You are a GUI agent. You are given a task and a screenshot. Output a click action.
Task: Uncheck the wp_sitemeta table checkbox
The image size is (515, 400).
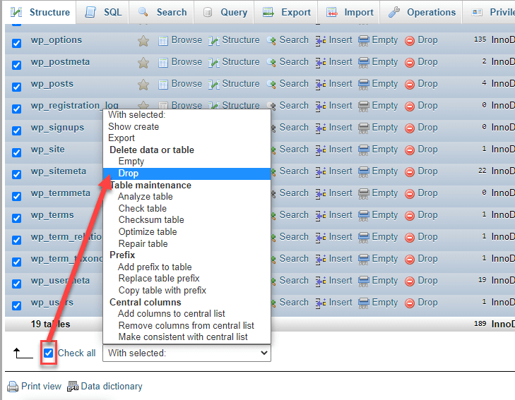16,174
